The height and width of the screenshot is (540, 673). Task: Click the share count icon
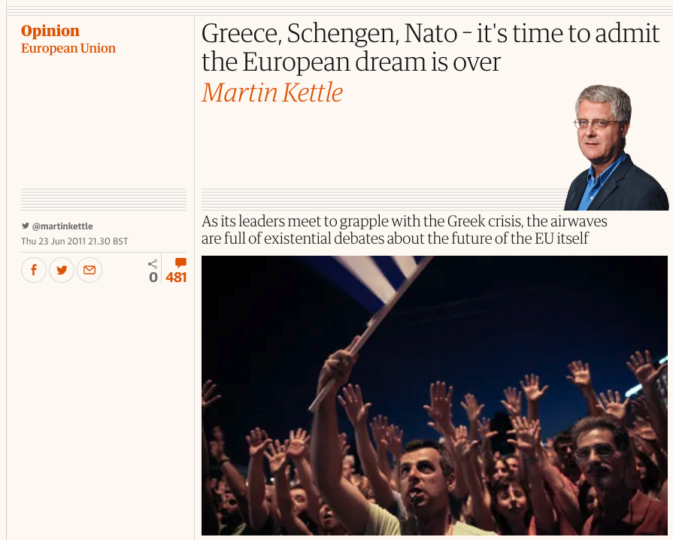tap(153, 263)
